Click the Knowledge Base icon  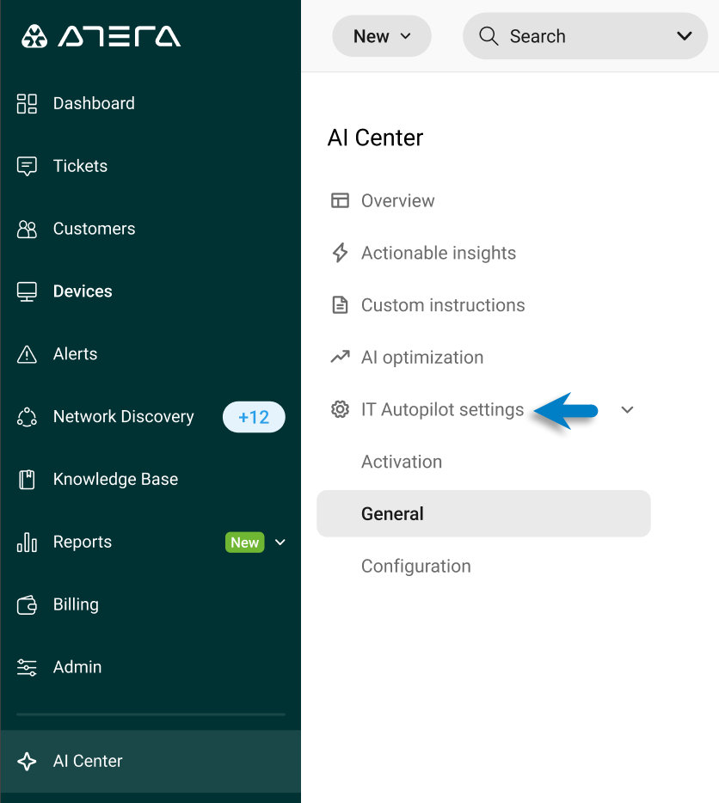pos(27,479)
